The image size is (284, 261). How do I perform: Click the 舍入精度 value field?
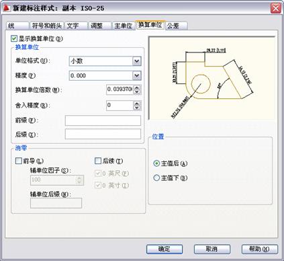point(120,105)
